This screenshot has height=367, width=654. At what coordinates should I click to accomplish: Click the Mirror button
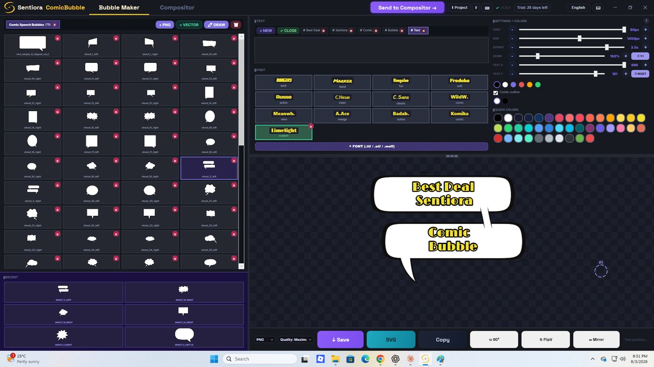[596, 339]
